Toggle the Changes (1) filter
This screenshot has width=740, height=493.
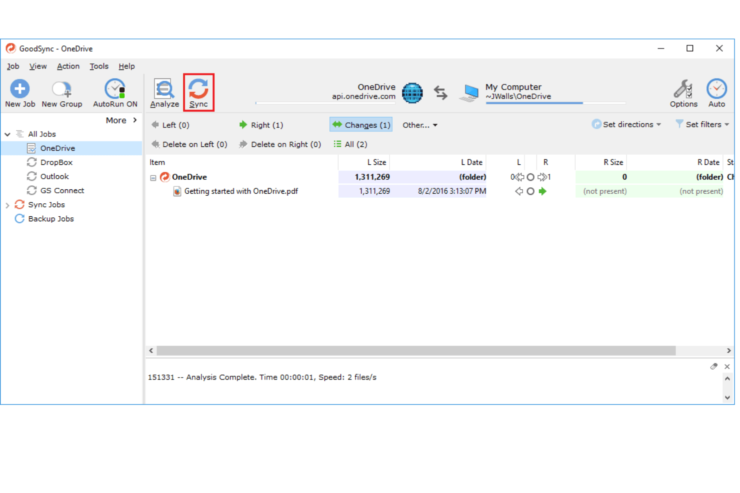point(361,125)
